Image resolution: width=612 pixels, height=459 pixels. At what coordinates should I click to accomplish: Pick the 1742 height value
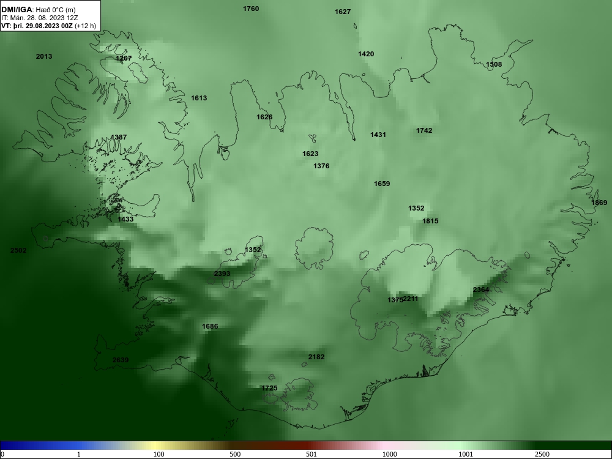(x=424, y=130)
